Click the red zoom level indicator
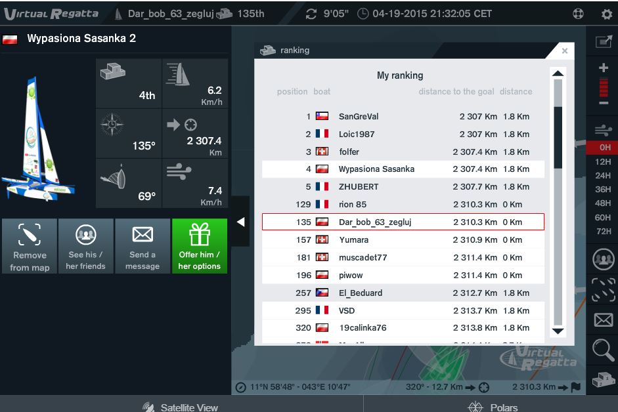Viewport: 618px width, 412px height. click(x=604, y=87)
